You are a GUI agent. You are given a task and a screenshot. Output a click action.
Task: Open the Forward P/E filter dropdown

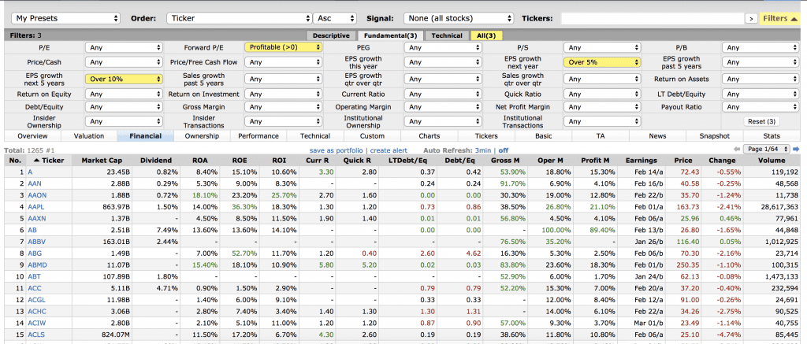point(284,47)
